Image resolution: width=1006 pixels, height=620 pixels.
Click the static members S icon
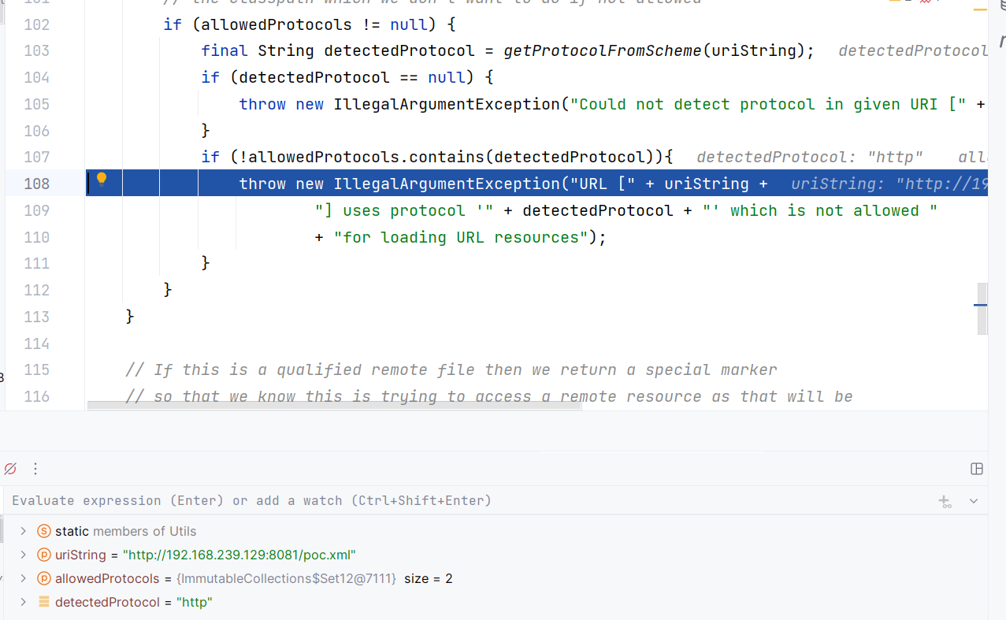coord(43,531)
